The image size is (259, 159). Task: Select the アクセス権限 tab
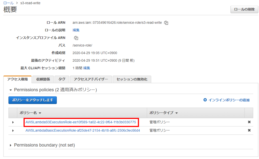point(17,79)
